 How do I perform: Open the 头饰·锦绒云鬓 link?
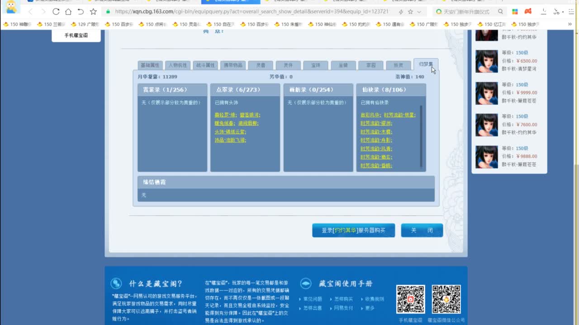click(230, 132)
